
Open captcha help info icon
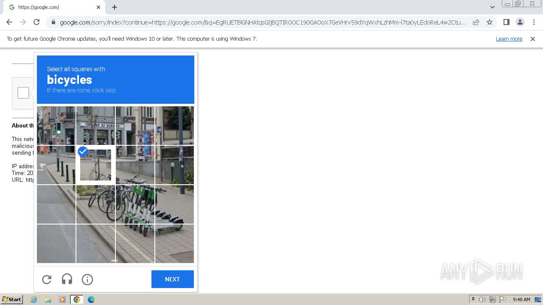click(87, 279)
